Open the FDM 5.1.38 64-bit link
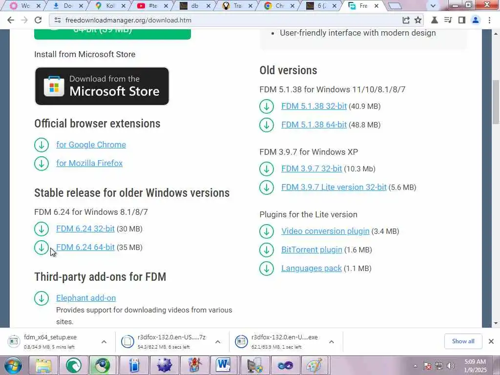 point(314,125)
